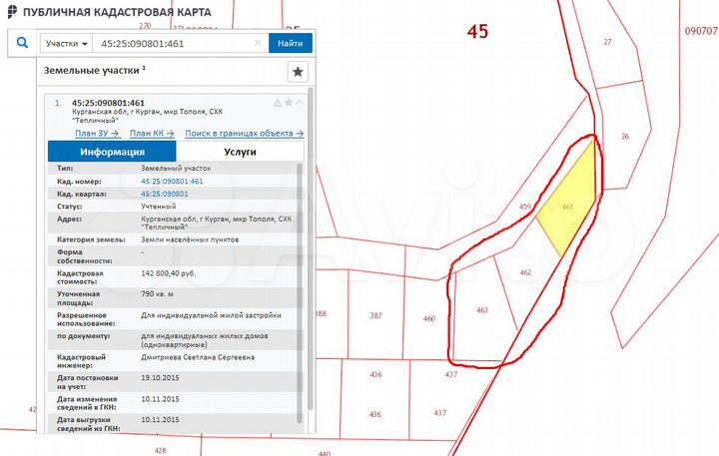The width and height of the screenshot is (719, 456).
Task: Open the План КК link
Action: (152, 133)
